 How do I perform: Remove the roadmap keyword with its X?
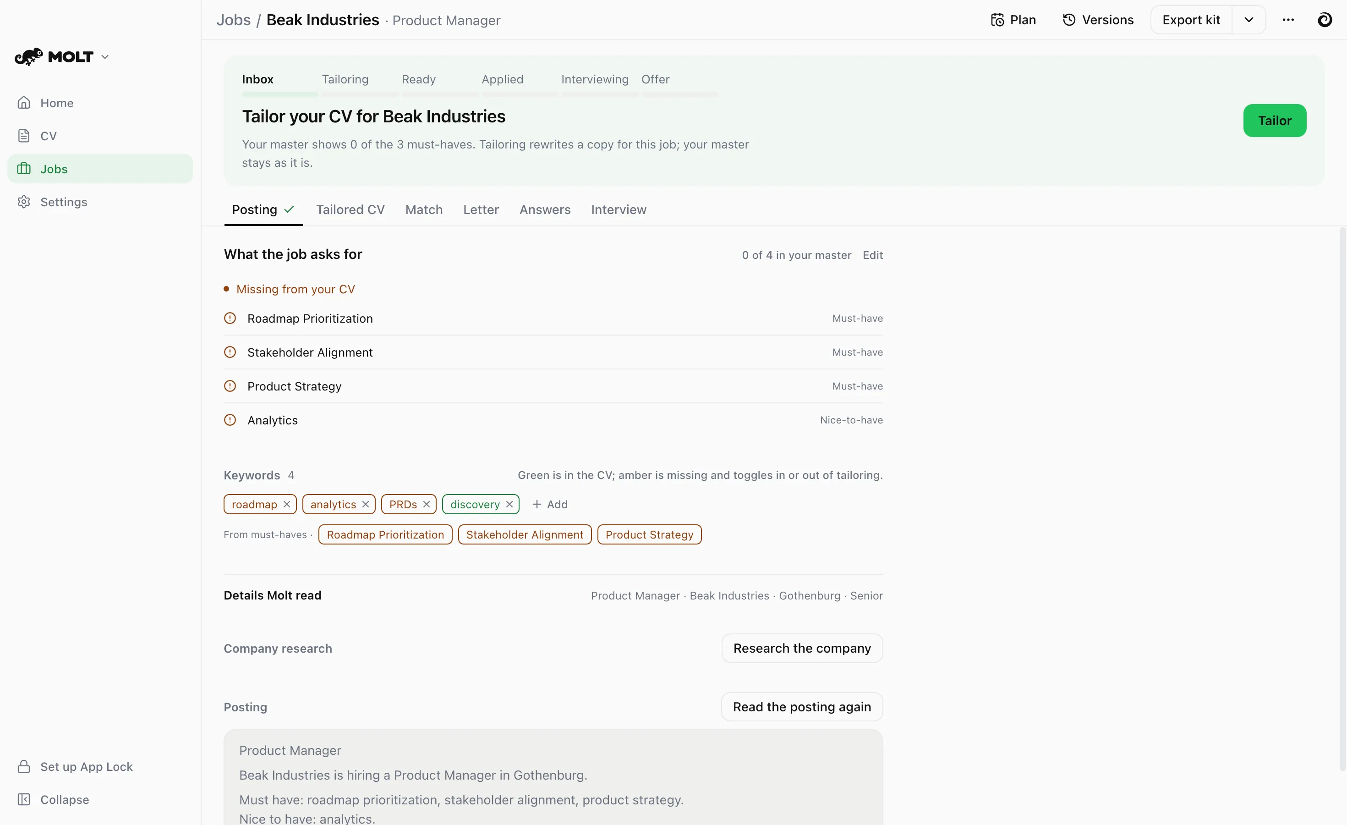(x=286, y=504)
